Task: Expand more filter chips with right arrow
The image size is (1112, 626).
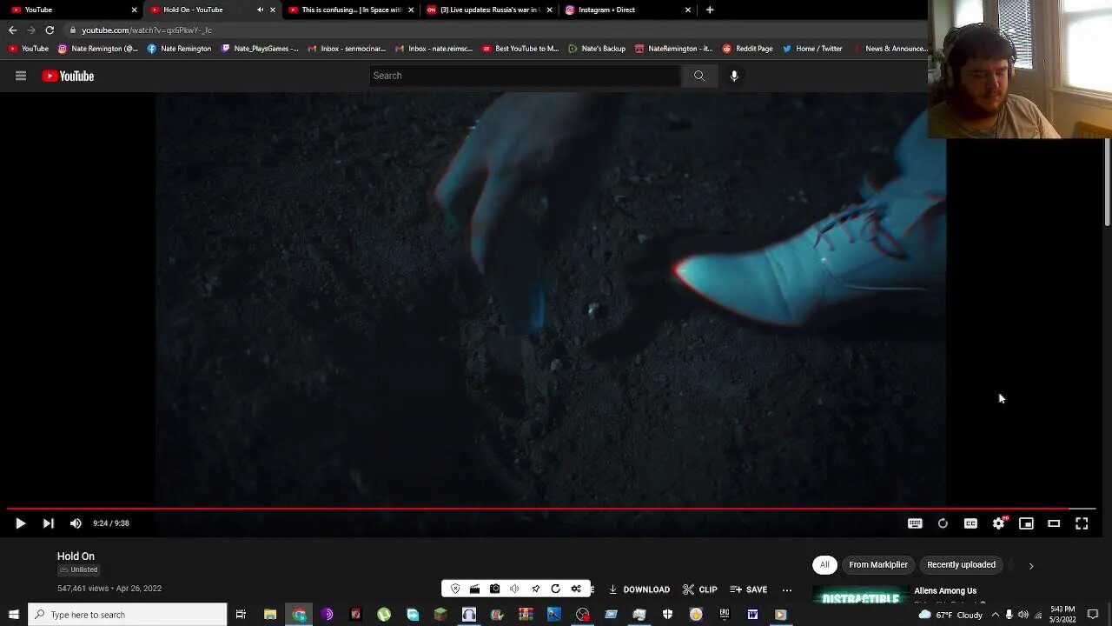Action: click(x=1031, y=566)
